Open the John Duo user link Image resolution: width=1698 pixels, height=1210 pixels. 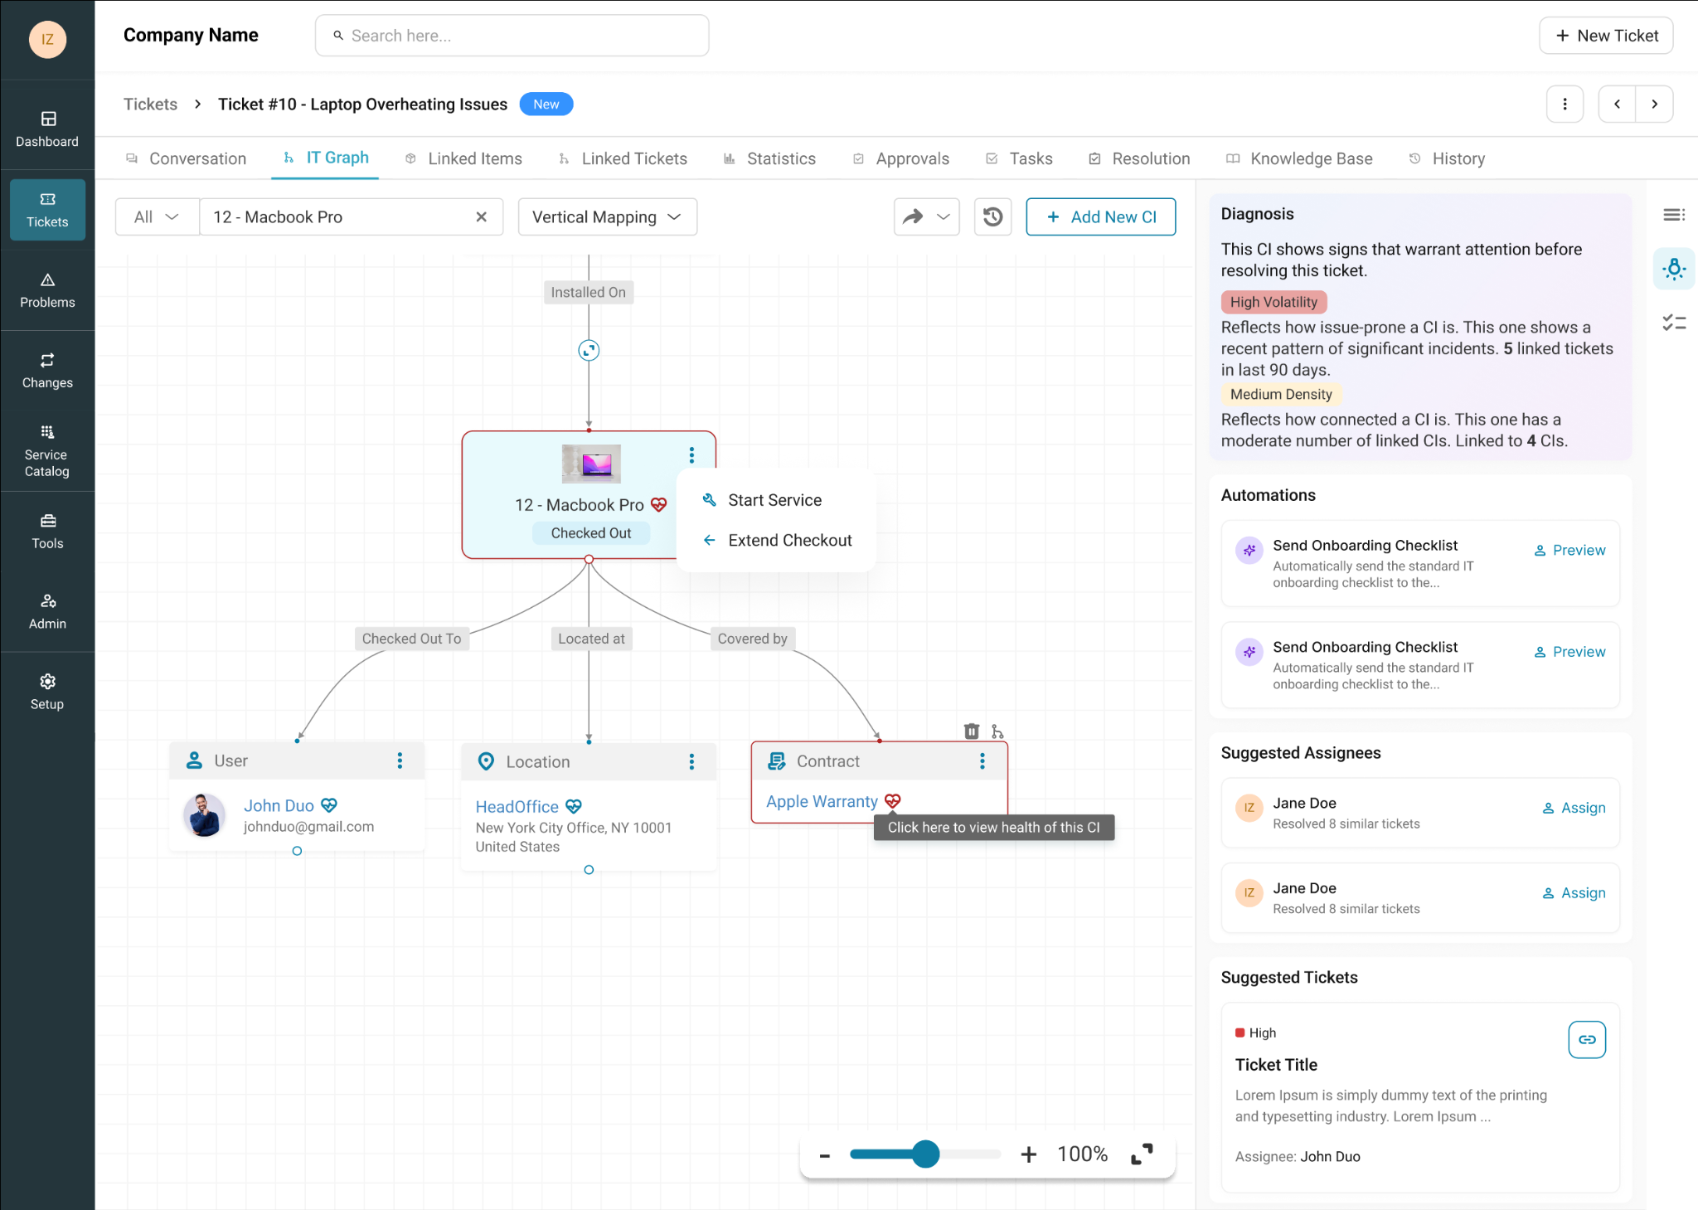pyautogui.click(x=279, y=805)
